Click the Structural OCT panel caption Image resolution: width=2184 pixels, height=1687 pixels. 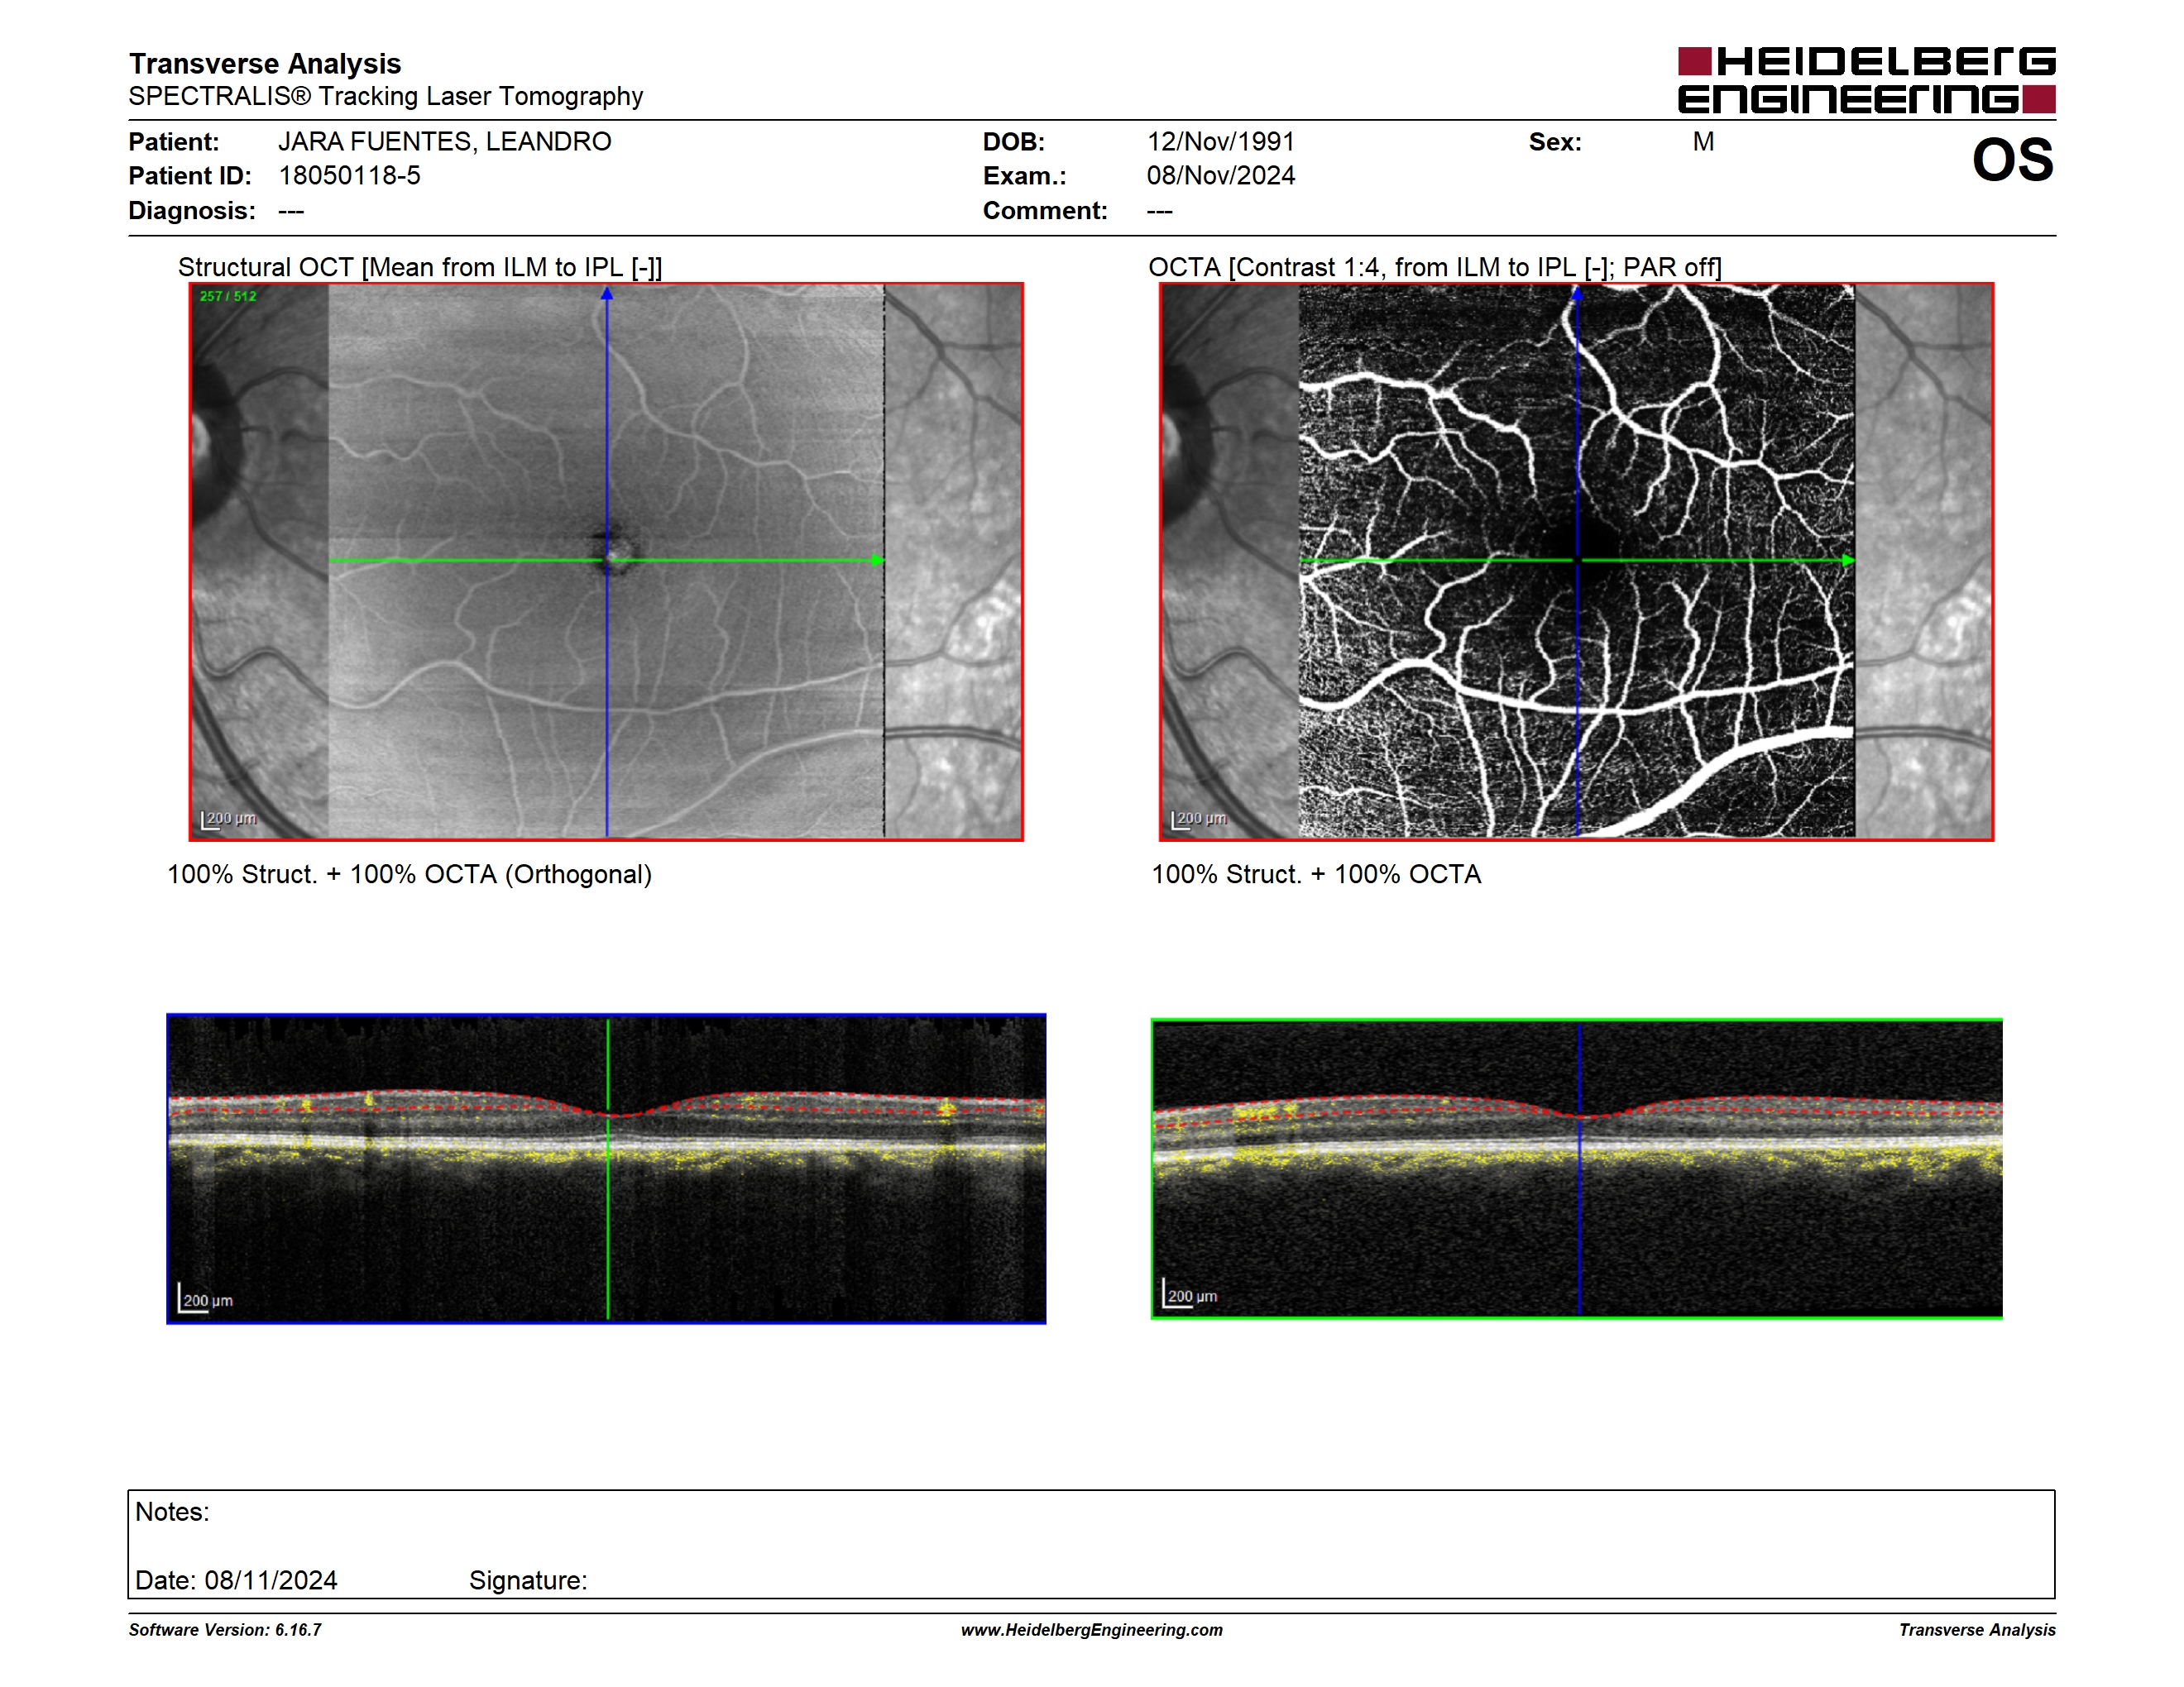coord(420,267)
